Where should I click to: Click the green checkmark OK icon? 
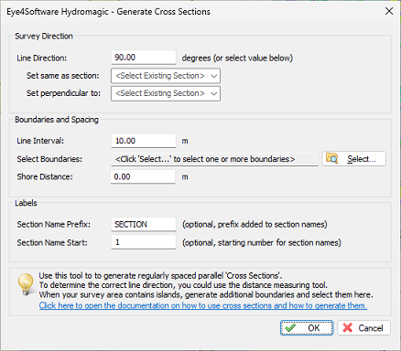coord(290,328)
